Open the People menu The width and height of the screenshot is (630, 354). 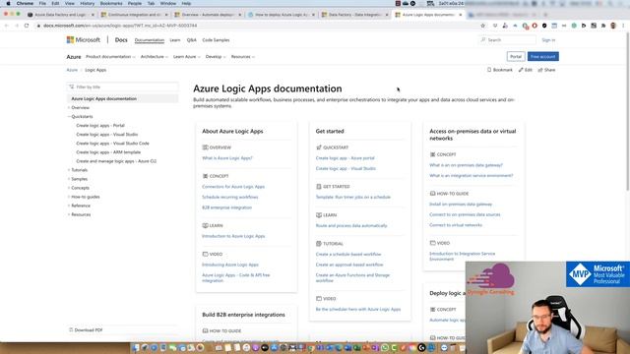coord(135,3)
